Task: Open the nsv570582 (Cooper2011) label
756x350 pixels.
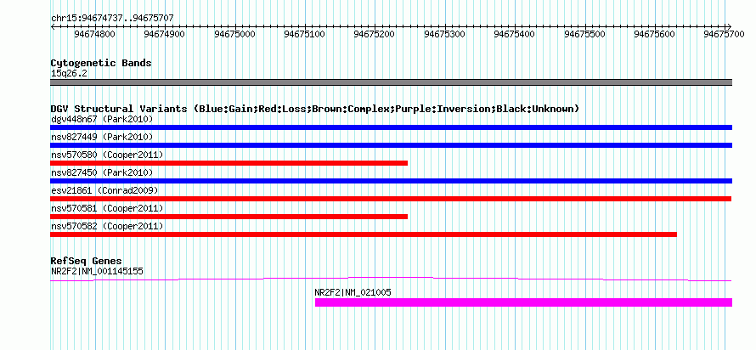Action: pyautogui.click(x=107, y=226)
